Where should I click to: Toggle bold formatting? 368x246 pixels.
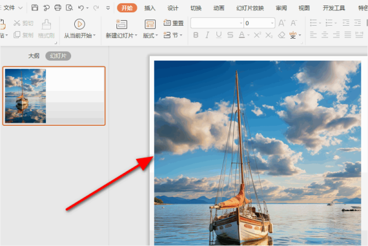(x=196, y=35)
